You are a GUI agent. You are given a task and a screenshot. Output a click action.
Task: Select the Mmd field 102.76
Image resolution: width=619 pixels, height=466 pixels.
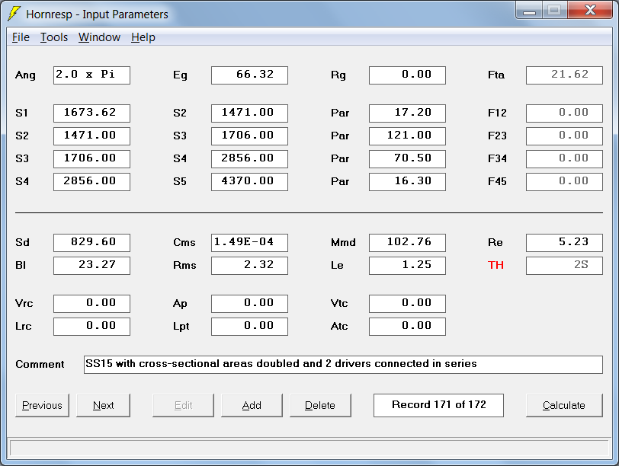(x=407, y=243)
